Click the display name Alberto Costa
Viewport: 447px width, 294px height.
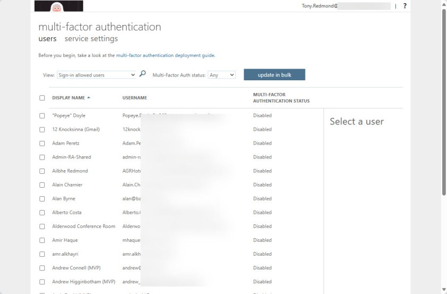pyautogui.click(x=67, y=212)
